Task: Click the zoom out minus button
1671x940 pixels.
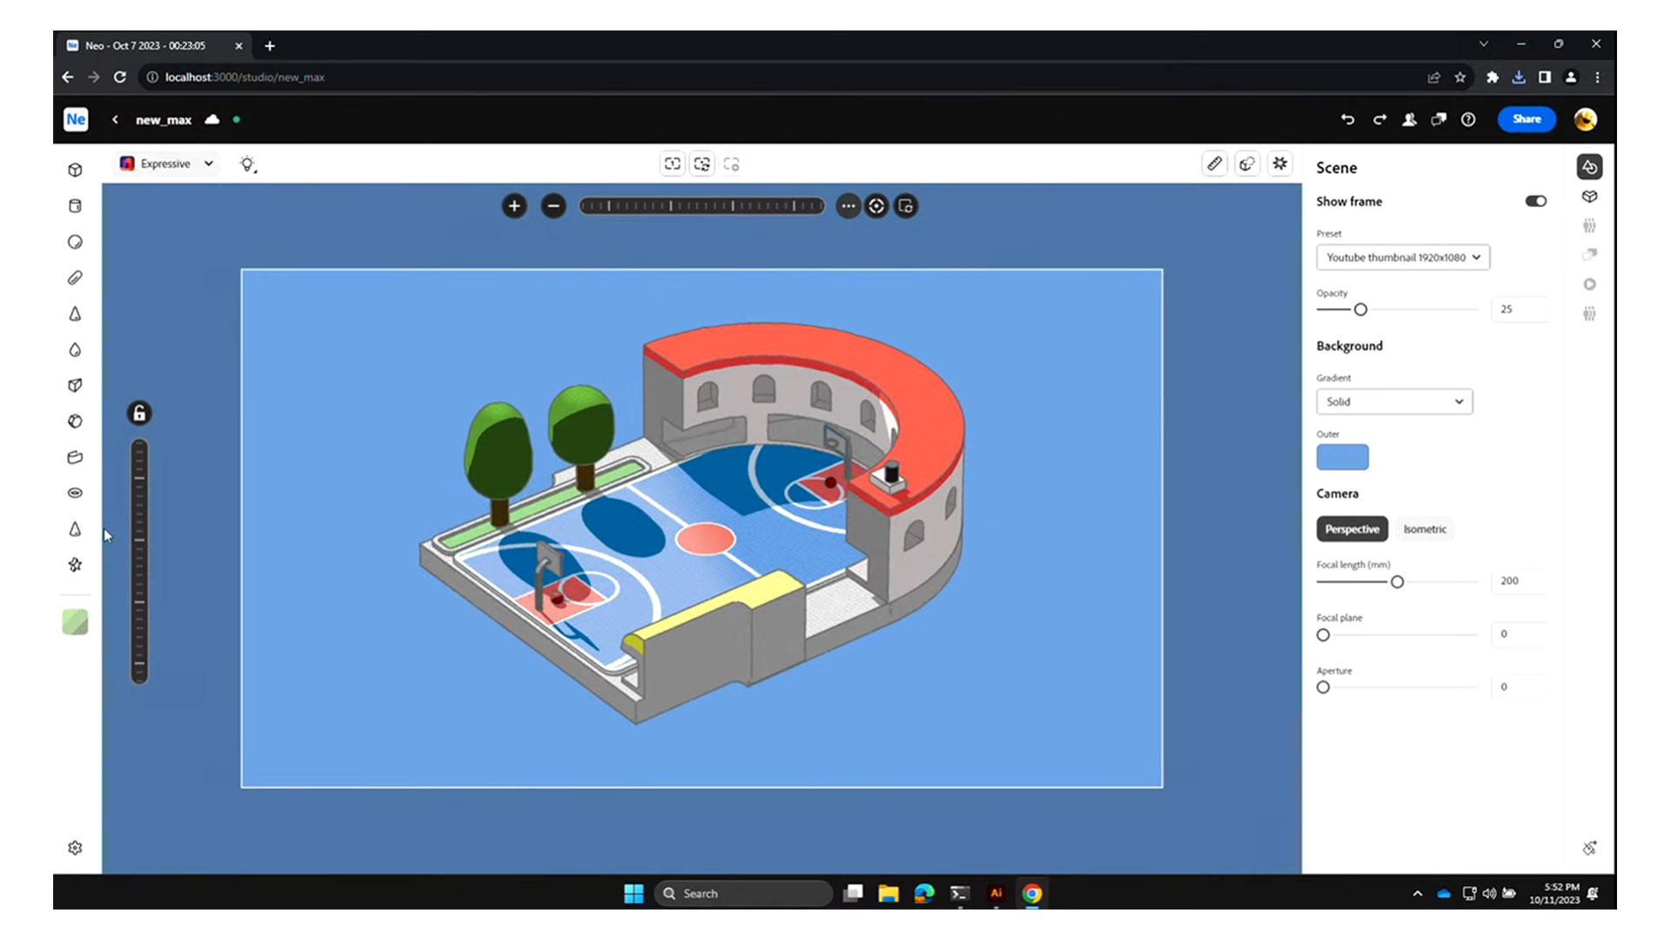Action: 554,206
